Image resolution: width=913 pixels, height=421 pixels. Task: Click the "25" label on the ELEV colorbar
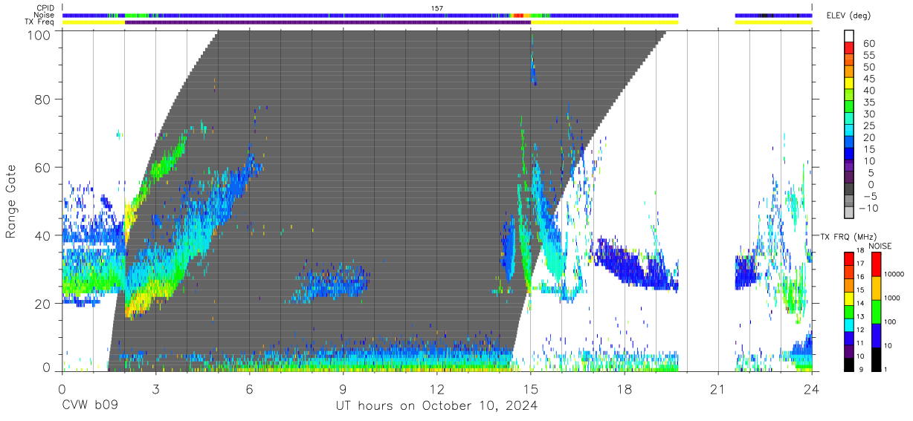click(x=868, y=125)
